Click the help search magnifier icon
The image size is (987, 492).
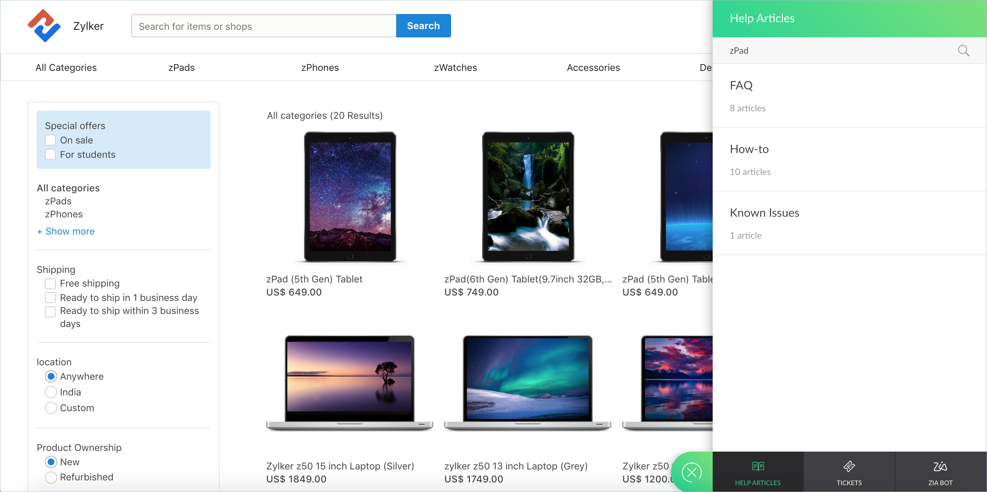pos(963,51)
